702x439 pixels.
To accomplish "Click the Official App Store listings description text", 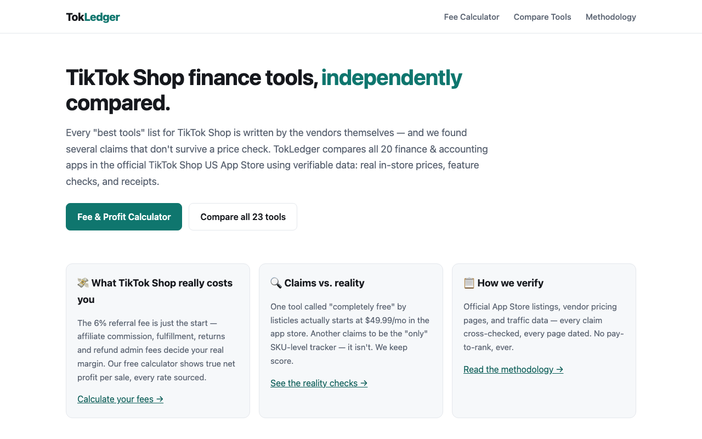I will (x=544, y=327).
